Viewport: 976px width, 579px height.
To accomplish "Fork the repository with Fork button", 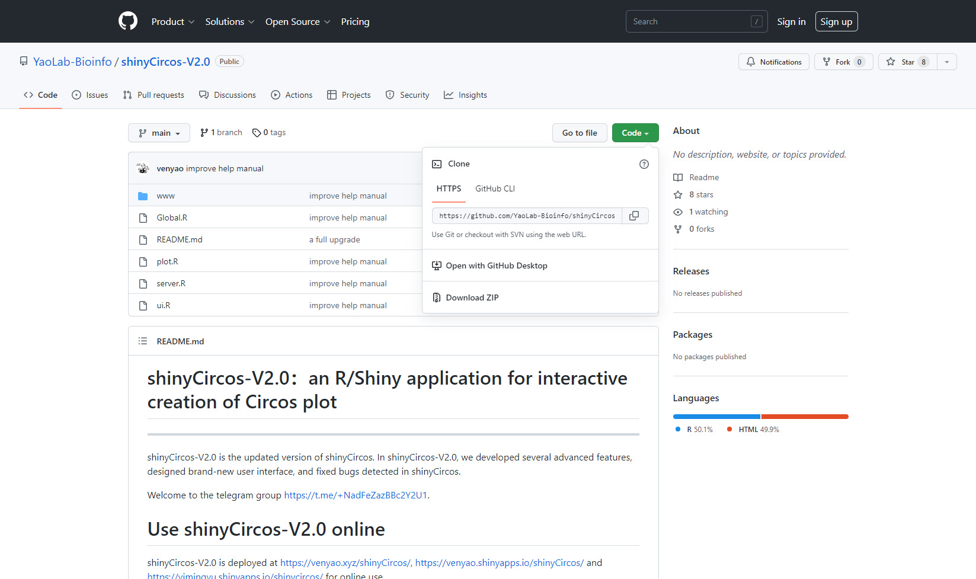I will pyautogui.click(x=843, y=62).
